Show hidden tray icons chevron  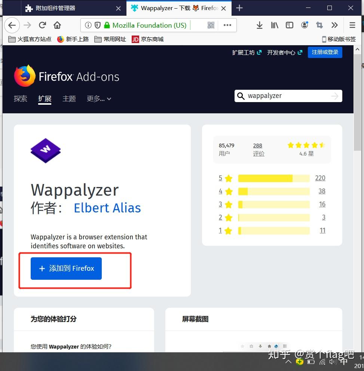click(288, 362)
